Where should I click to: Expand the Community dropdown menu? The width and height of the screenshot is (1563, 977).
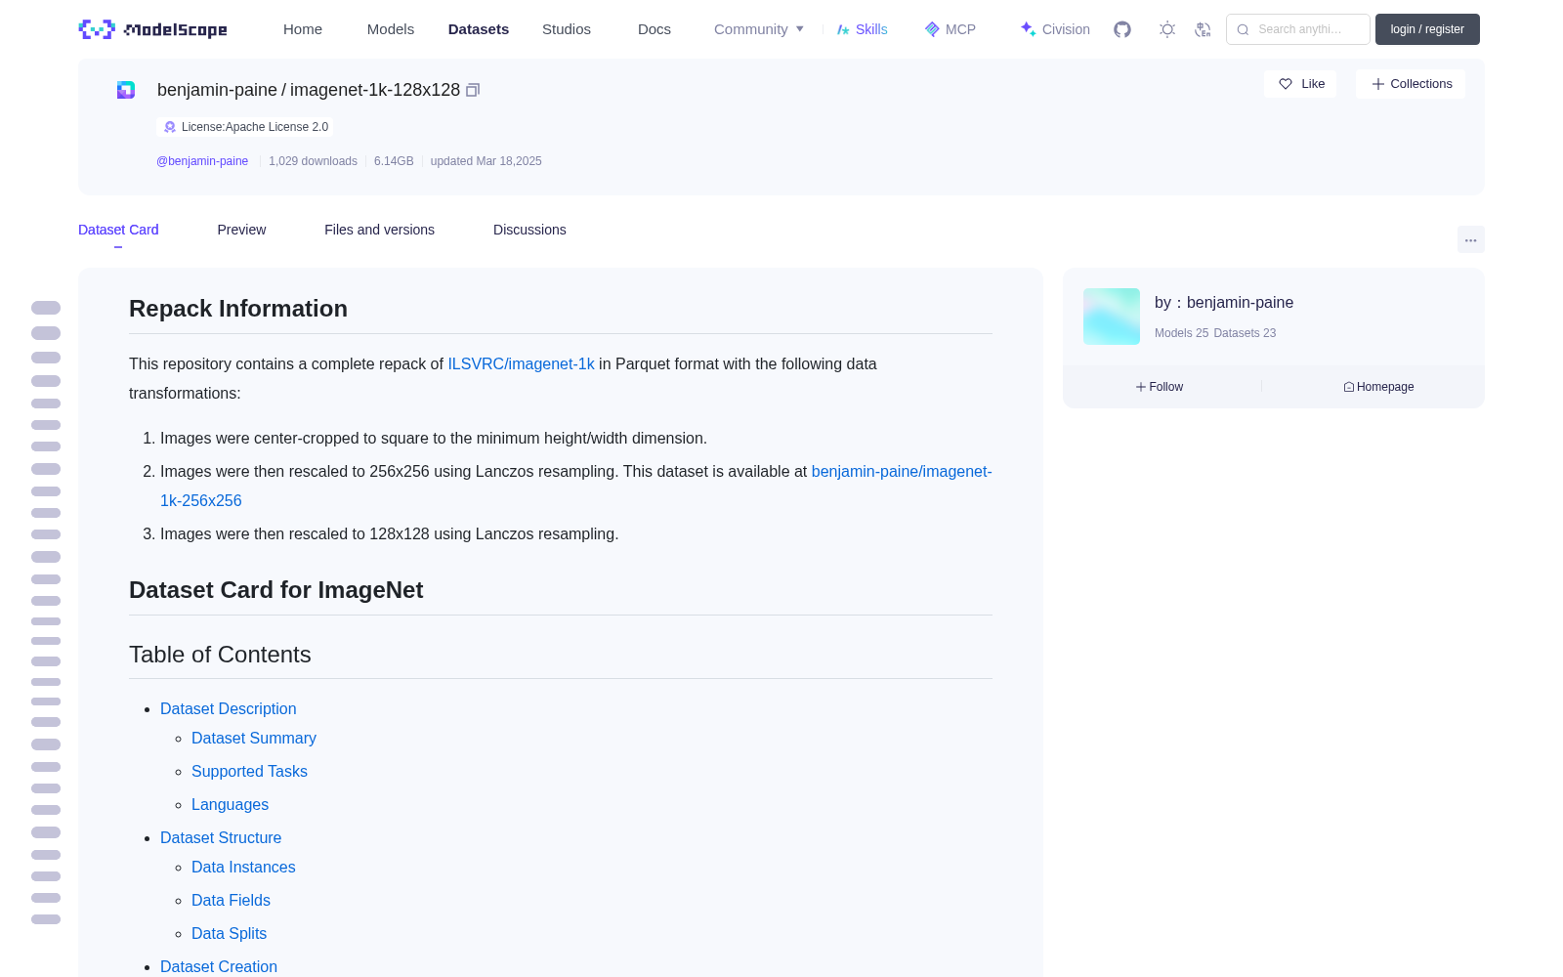(x=759, y=29)
